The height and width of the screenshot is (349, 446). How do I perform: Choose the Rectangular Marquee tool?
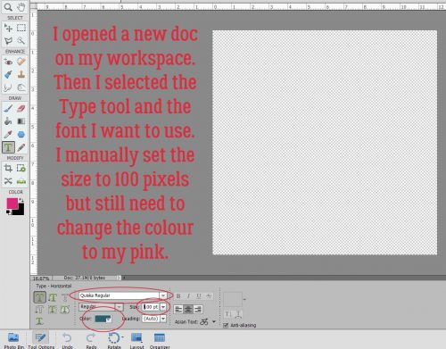click(x=21, y=29)
